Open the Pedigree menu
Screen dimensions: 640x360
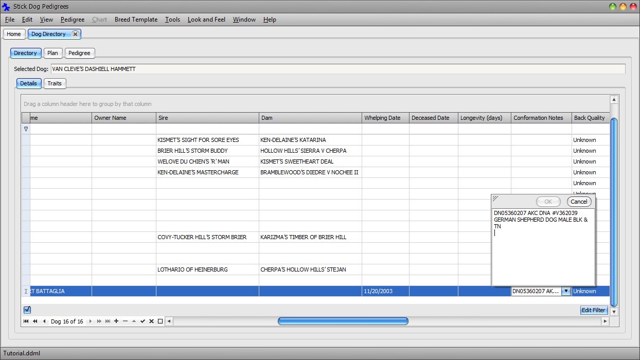pos(72,20)
